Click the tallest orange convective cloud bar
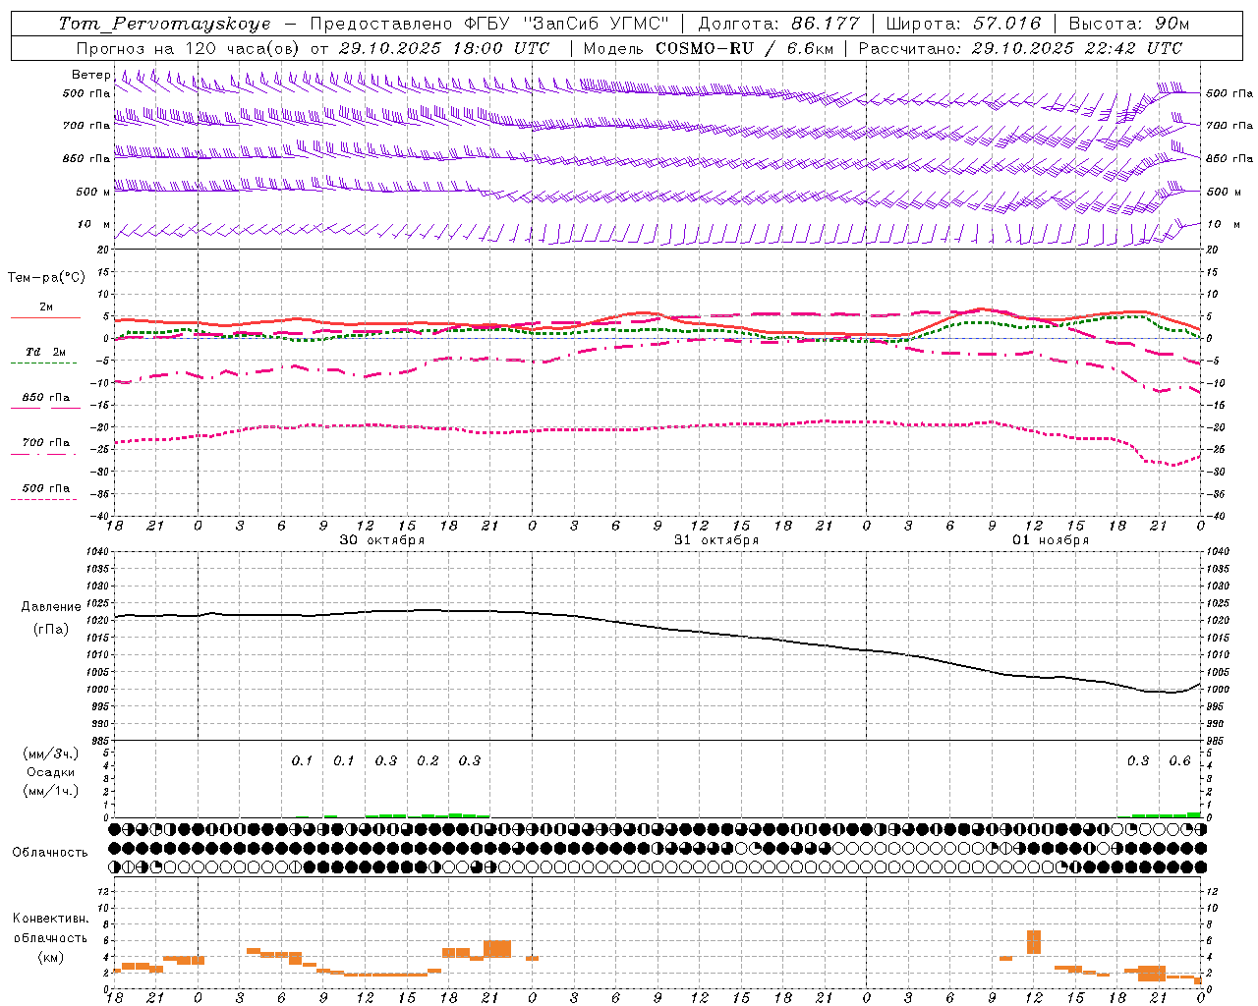 click(x=1034, y=942)
